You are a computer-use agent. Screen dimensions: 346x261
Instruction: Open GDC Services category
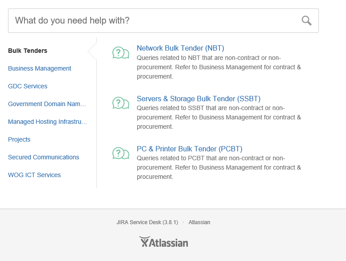[x=28, y=86]
